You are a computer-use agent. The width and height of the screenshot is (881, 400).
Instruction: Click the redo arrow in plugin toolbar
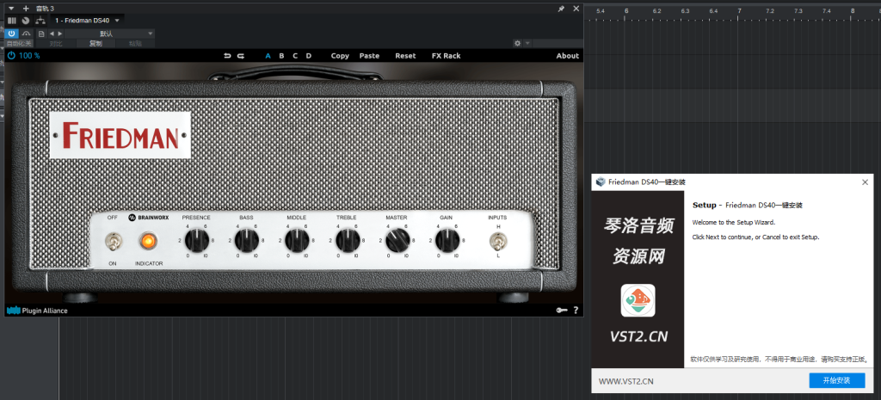[241, 56]
